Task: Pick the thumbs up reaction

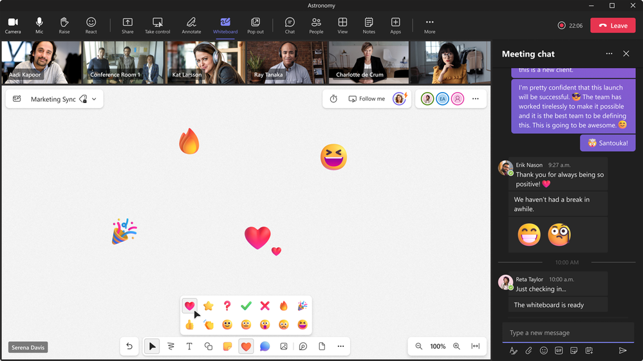Action: [189, 324]
